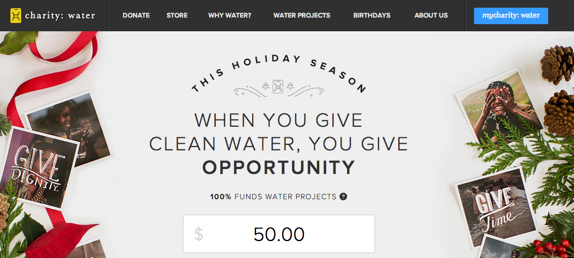The height and width of the screenshot is (258, 574).
Task: Click the right pine tree ornament icon
Action: point(290,86)
